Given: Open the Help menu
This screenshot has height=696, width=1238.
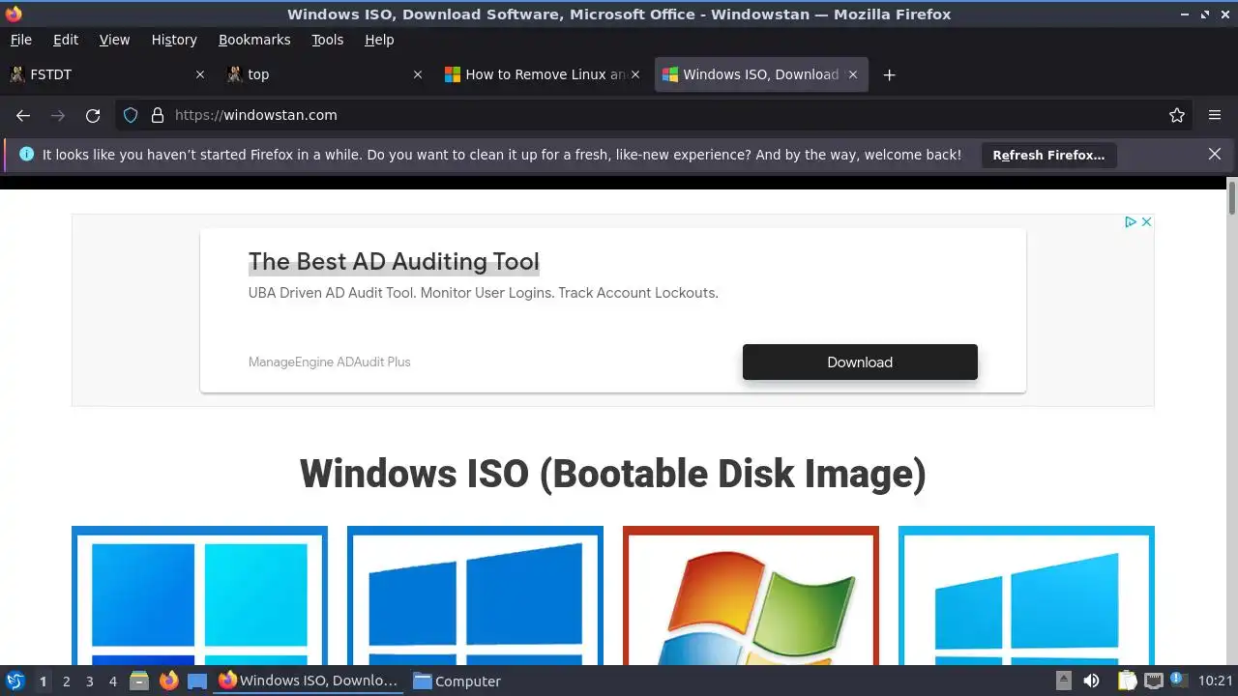Looking at the screenshot, I should [x=379, y=40].
